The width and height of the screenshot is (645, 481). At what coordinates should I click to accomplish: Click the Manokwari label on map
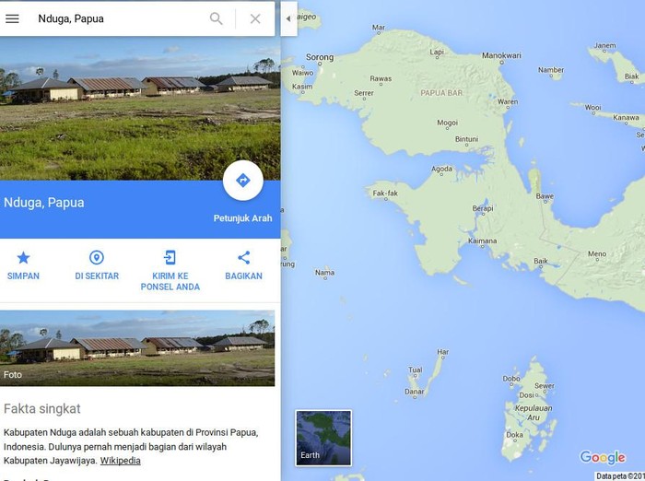pyautogui.click(x=501, y=55)
